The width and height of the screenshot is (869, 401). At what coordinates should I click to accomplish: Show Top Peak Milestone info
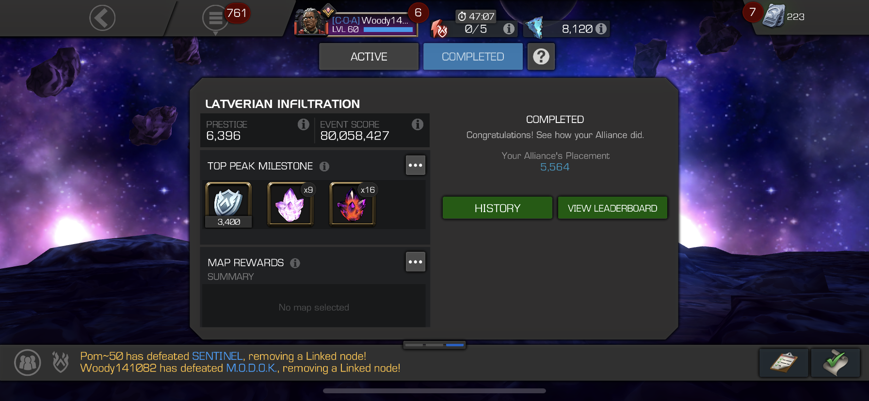coord(324,167)
